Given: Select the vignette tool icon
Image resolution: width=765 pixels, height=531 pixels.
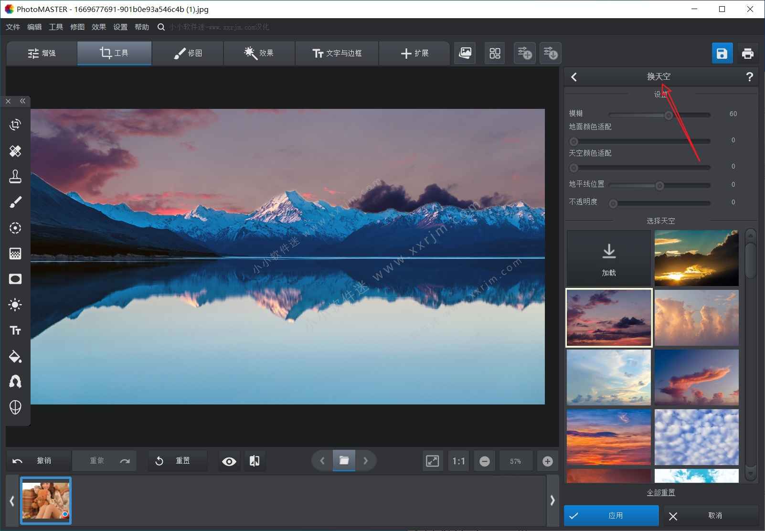Looking at the screenshot, I should tap(15, 279).
